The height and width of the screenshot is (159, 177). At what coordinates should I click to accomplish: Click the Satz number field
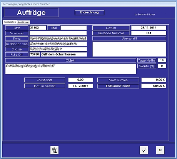pyautogui.click(x=38, y=28)
